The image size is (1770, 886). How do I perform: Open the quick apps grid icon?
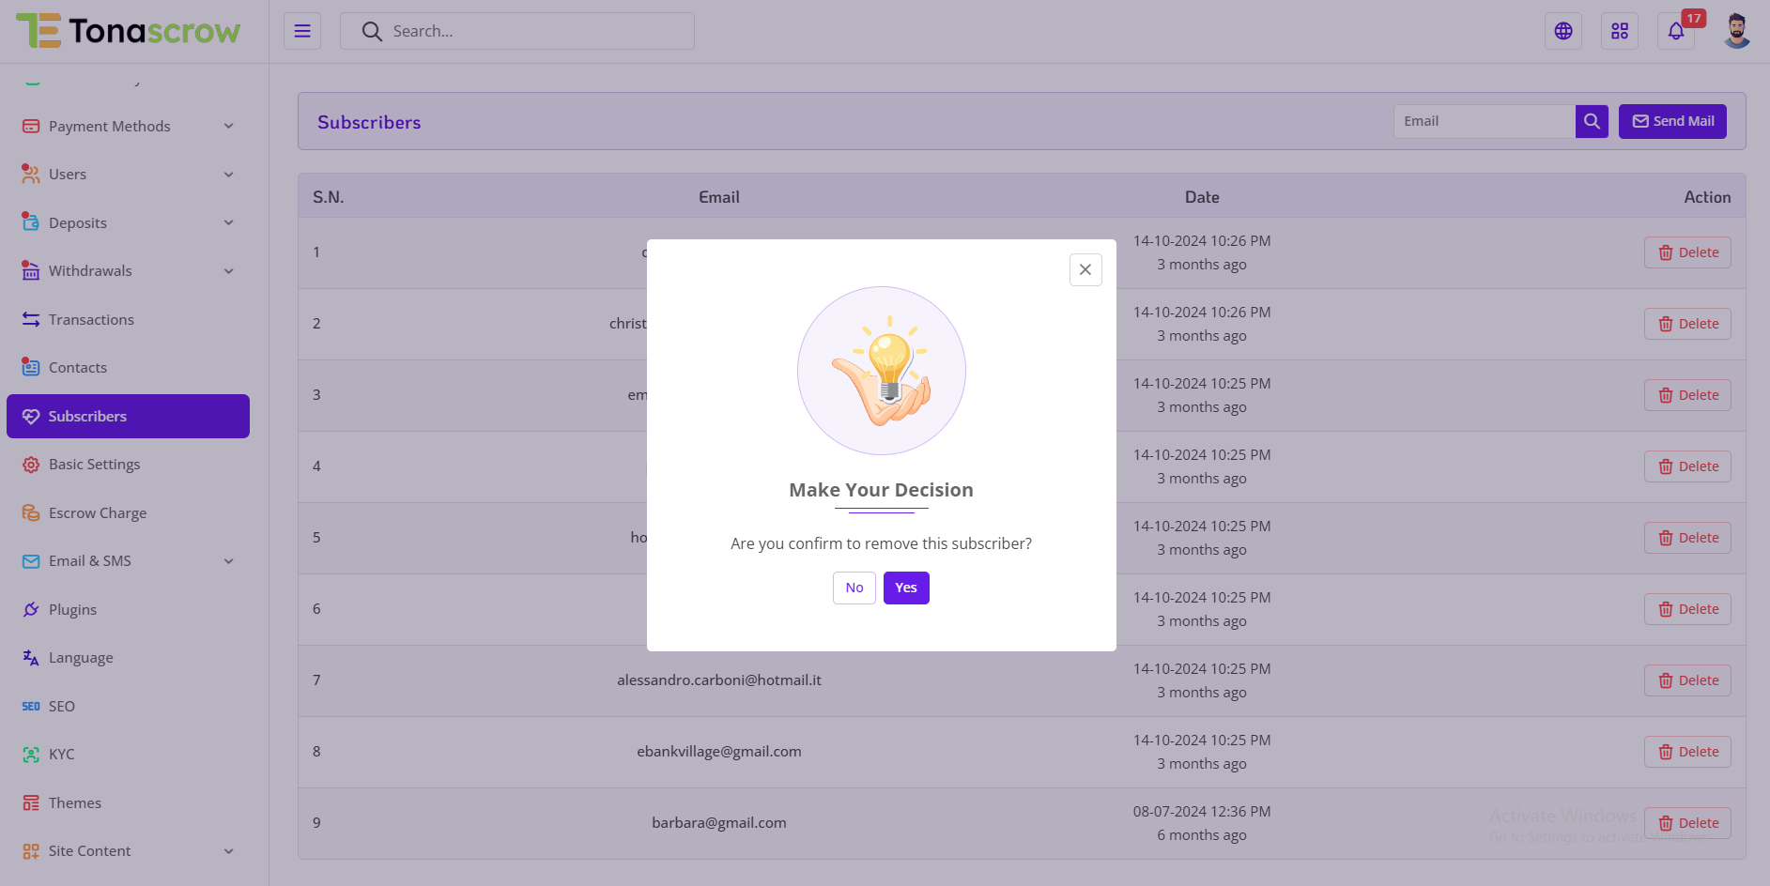tap(1619, 31)
